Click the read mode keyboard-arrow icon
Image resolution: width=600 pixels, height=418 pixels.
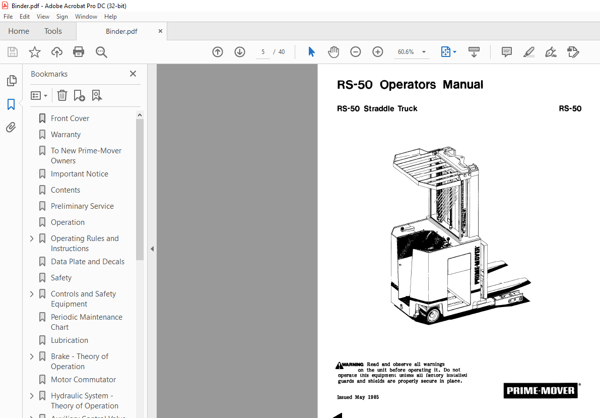(x=474, y=52)
